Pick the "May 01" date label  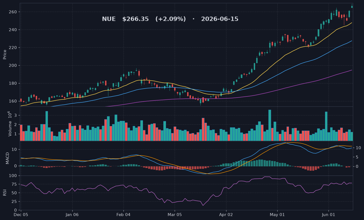coord(277,215)
